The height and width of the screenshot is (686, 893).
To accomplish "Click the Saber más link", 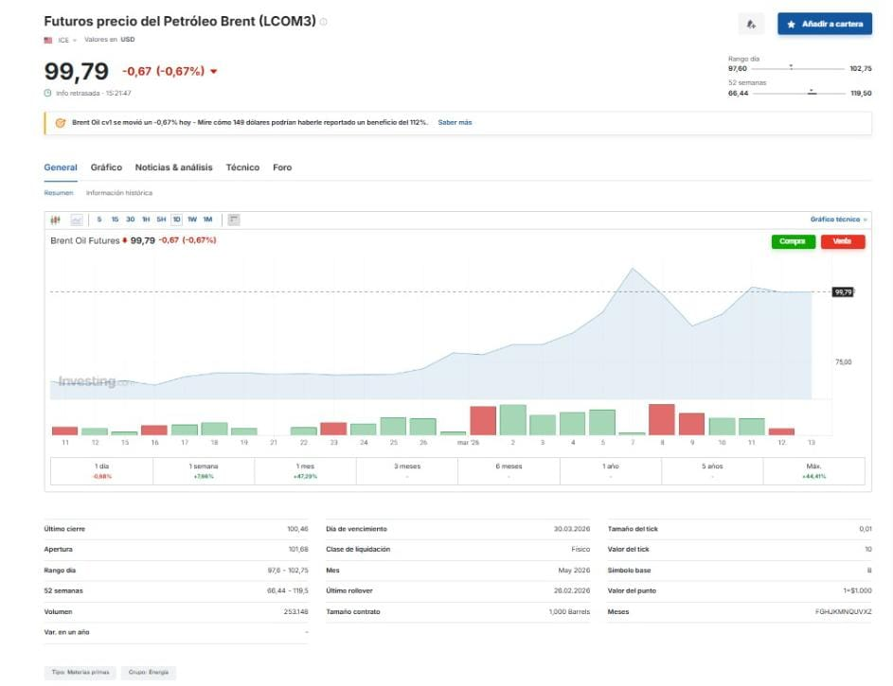I will (455, 123).
